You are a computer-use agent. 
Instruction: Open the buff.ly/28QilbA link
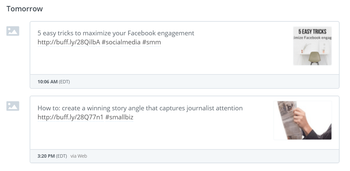(x=68, y=42)
